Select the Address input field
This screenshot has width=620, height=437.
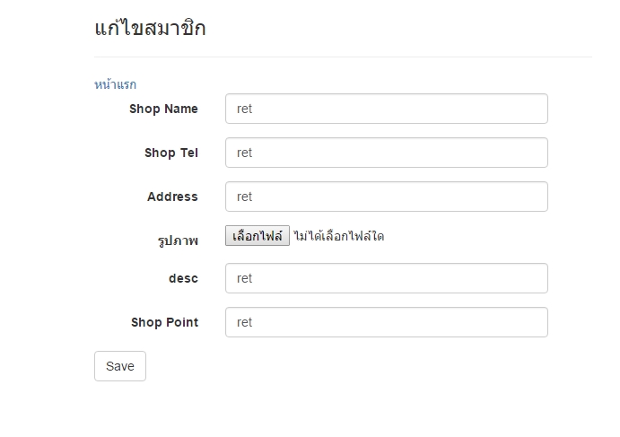[x=386, y=197]
